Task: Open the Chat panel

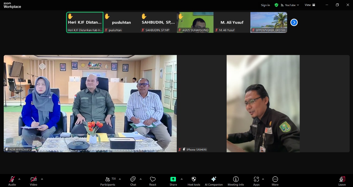Action: tap(133, 181)
